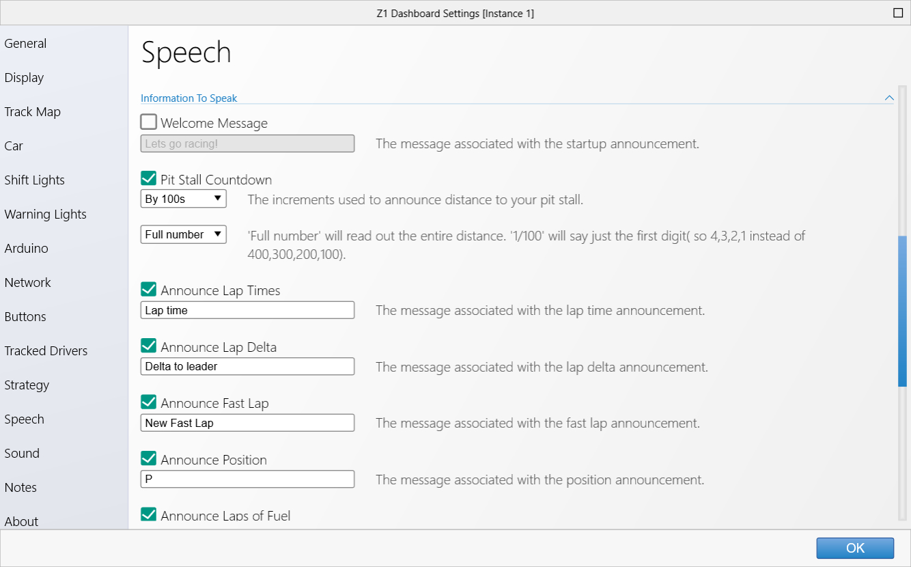This screenshot has width=911, height=567.
Task: Enable the Welcome Message checkbox
Action: click(148, 122)
